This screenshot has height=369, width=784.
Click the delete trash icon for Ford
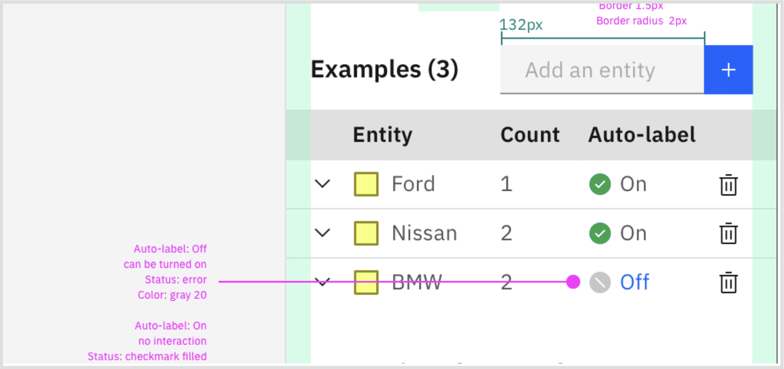(x=728, y=185)
